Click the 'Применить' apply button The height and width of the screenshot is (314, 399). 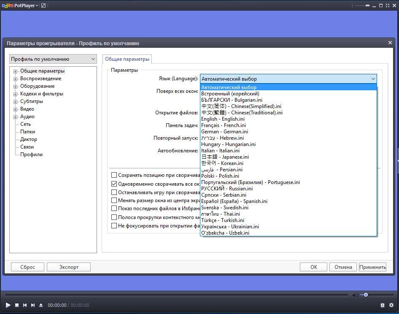[x=372, y=267]
